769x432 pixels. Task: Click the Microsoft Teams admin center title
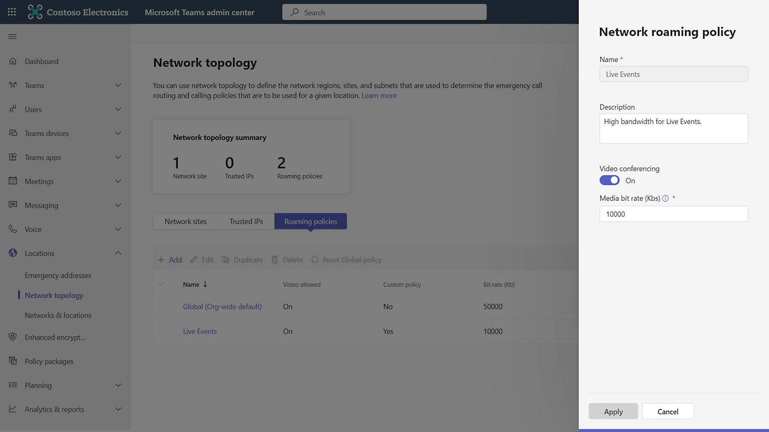[199, 12]
